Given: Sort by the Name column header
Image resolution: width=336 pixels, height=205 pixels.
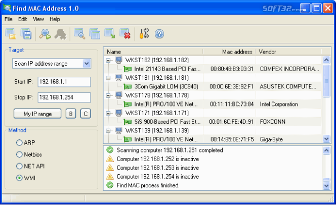Looking at the screenshot, I should pos(153,52).
